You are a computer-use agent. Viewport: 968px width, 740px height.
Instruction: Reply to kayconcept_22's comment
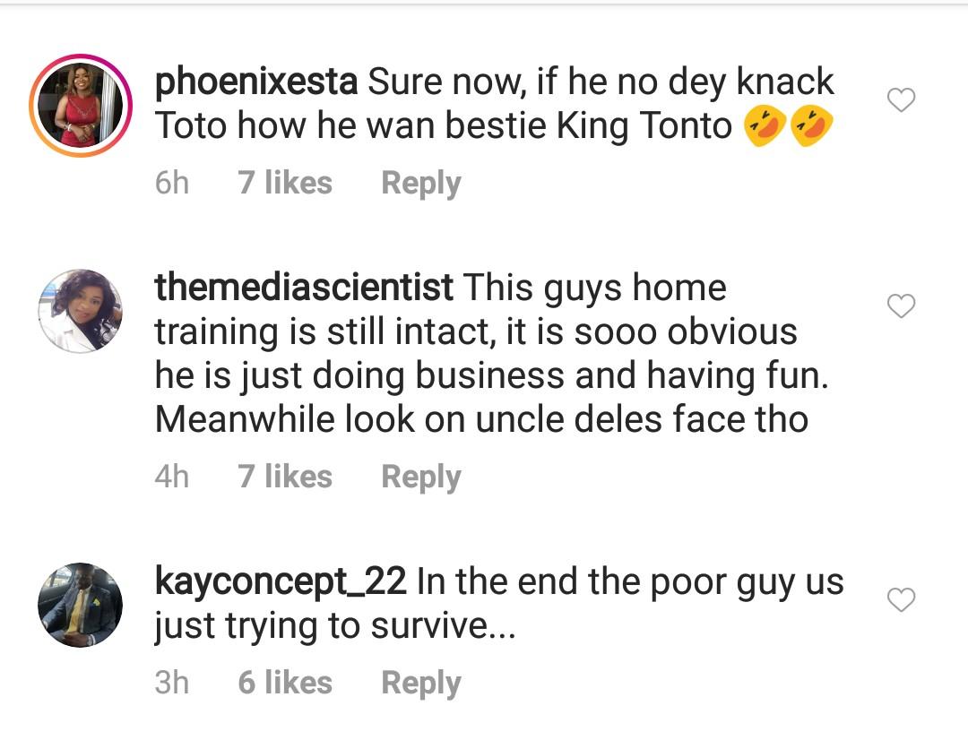420,683
